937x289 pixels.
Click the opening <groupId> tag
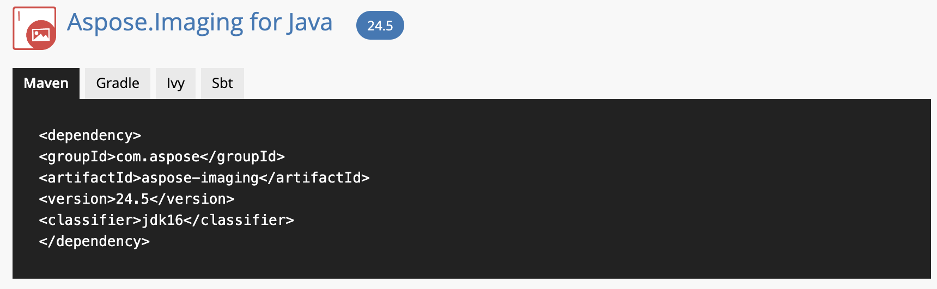coord(77,157)
